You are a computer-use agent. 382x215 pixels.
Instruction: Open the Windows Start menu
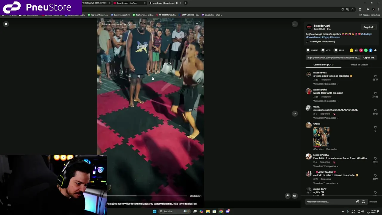coord(155,211)
